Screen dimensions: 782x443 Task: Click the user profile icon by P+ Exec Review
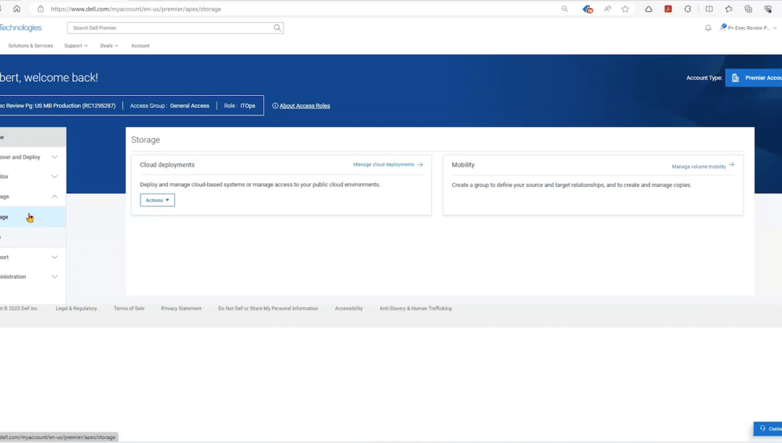point(723,27)
